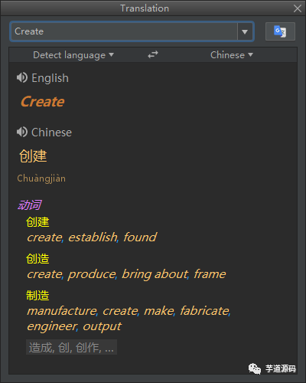Viewport: 306px width, 383px height.
Task: Focus the Create text input field
Action: click(x=125, y=31)
